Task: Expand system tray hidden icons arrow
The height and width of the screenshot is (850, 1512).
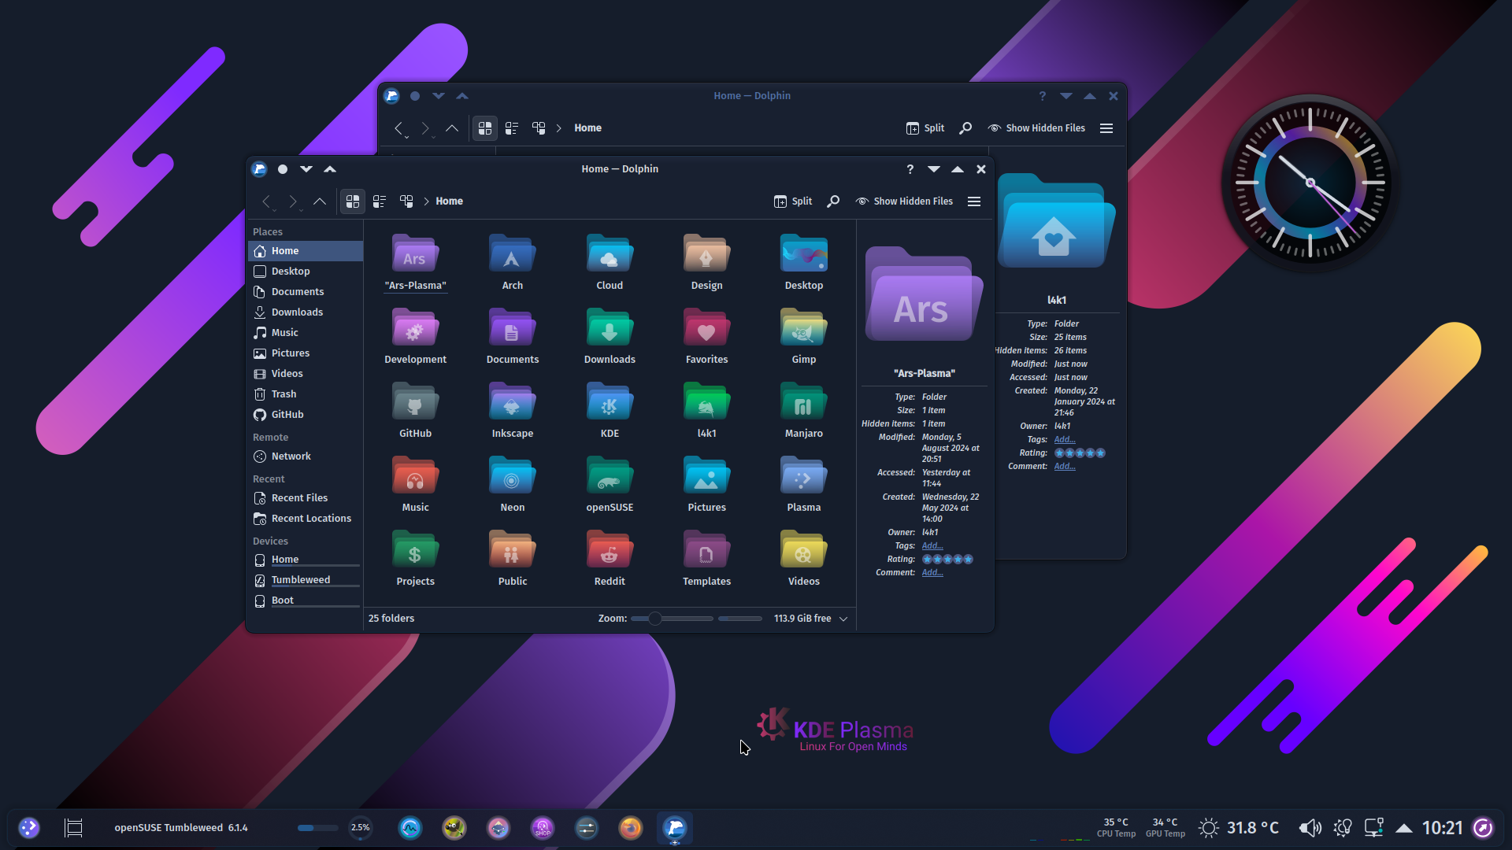Action: 1403,828
